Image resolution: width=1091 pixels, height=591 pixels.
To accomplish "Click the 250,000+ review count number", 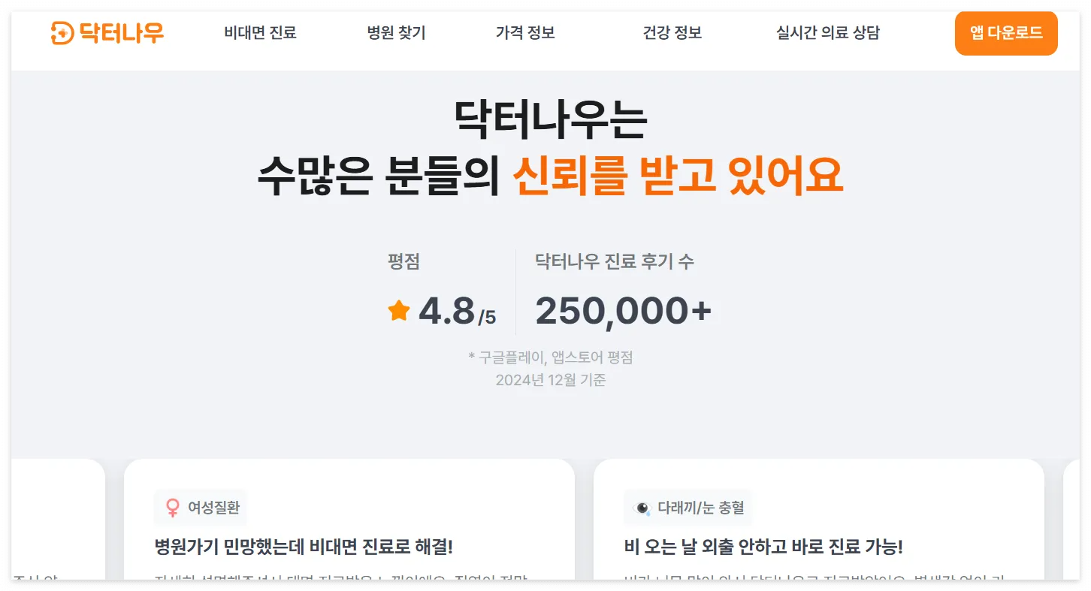I will point(624,309).
